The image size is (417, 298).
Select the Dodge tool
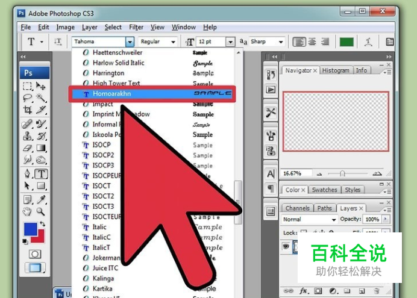[x=41, y=160]
